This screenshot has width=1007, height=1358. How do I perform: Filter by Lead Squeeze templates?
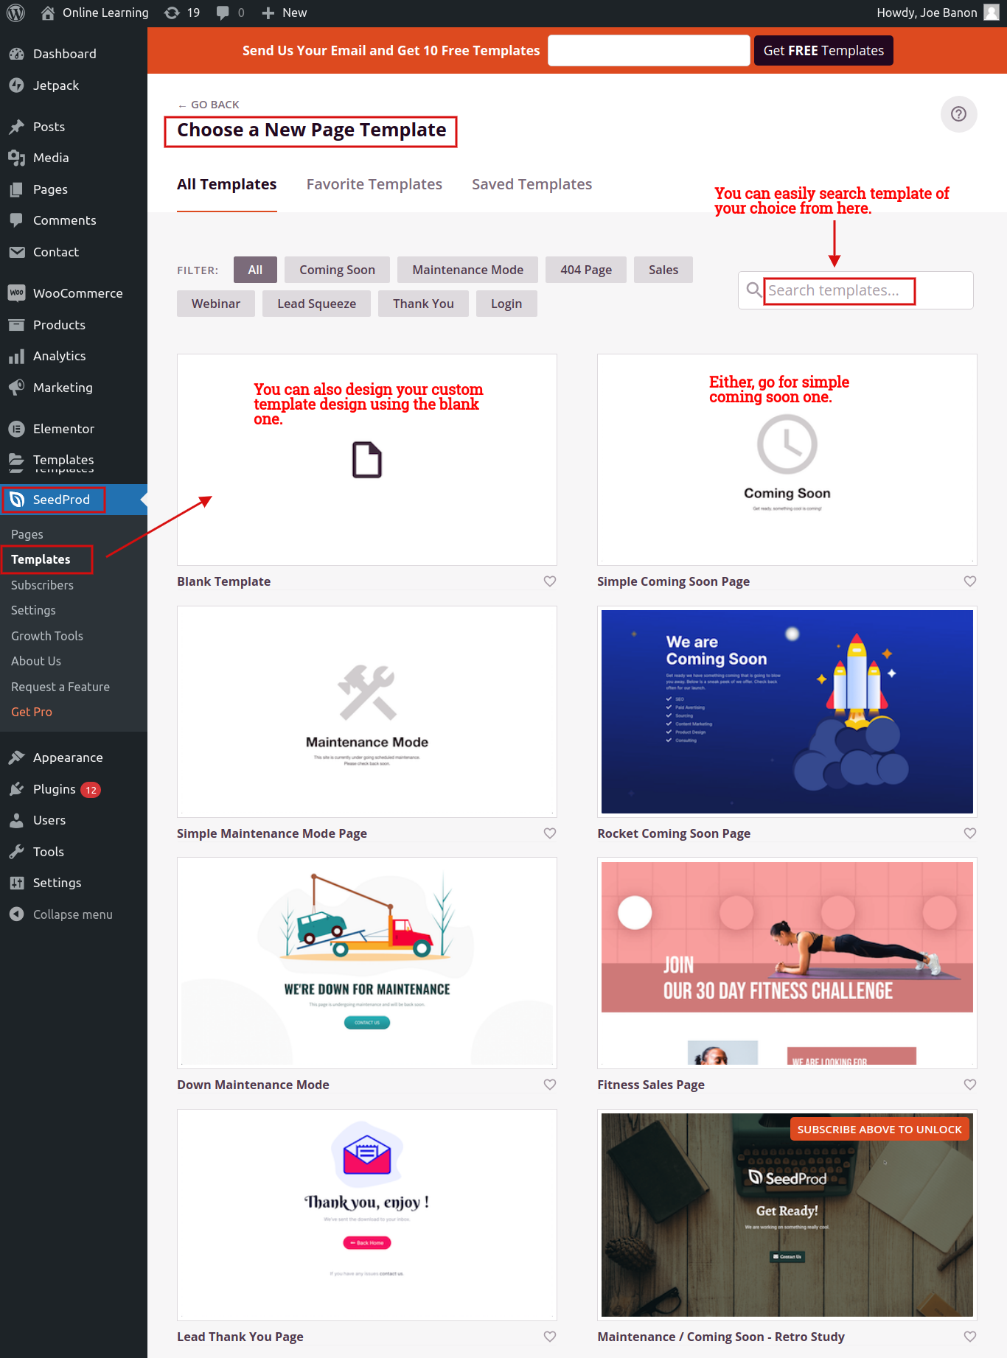(317, 304)
